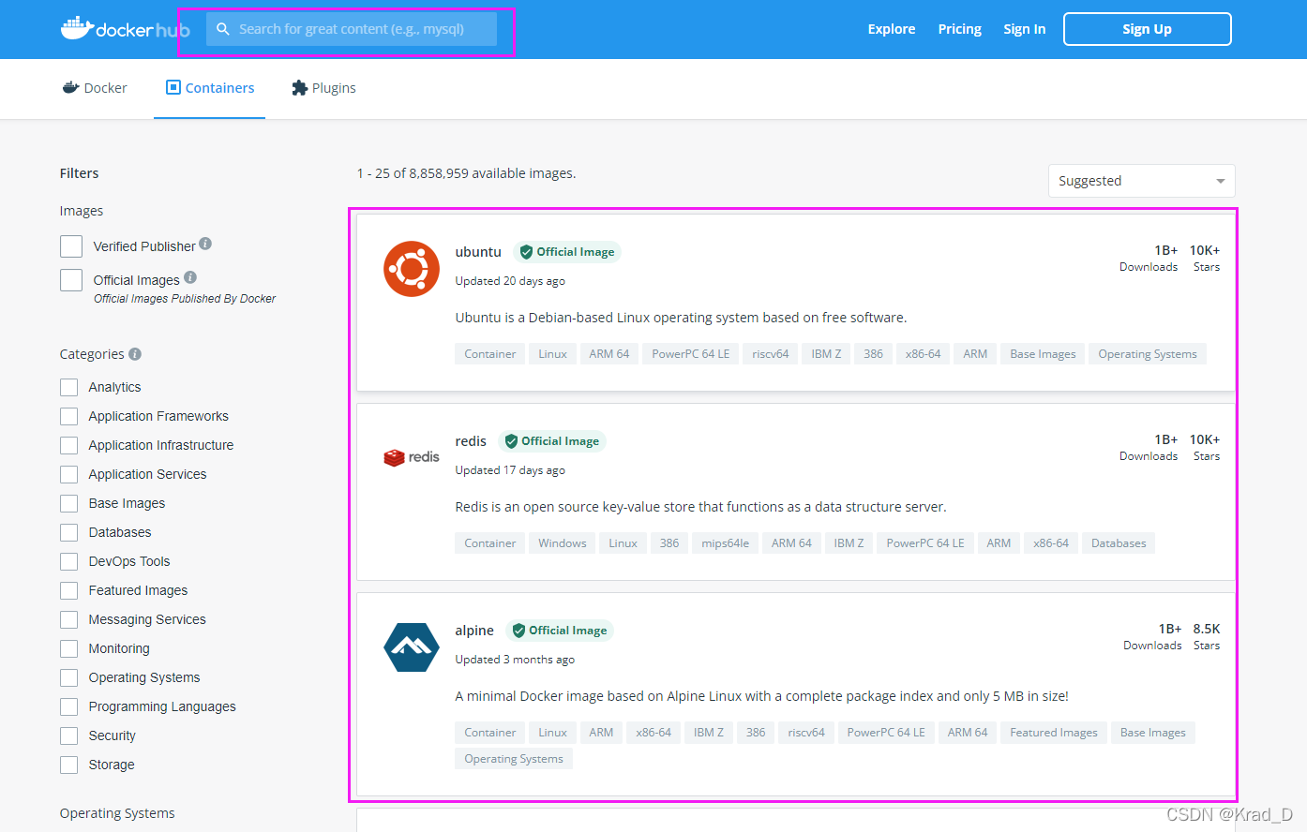Screen dimensions: 1307x832
Task: Click alpine Featured Images tag
Action: [1054, 733]
